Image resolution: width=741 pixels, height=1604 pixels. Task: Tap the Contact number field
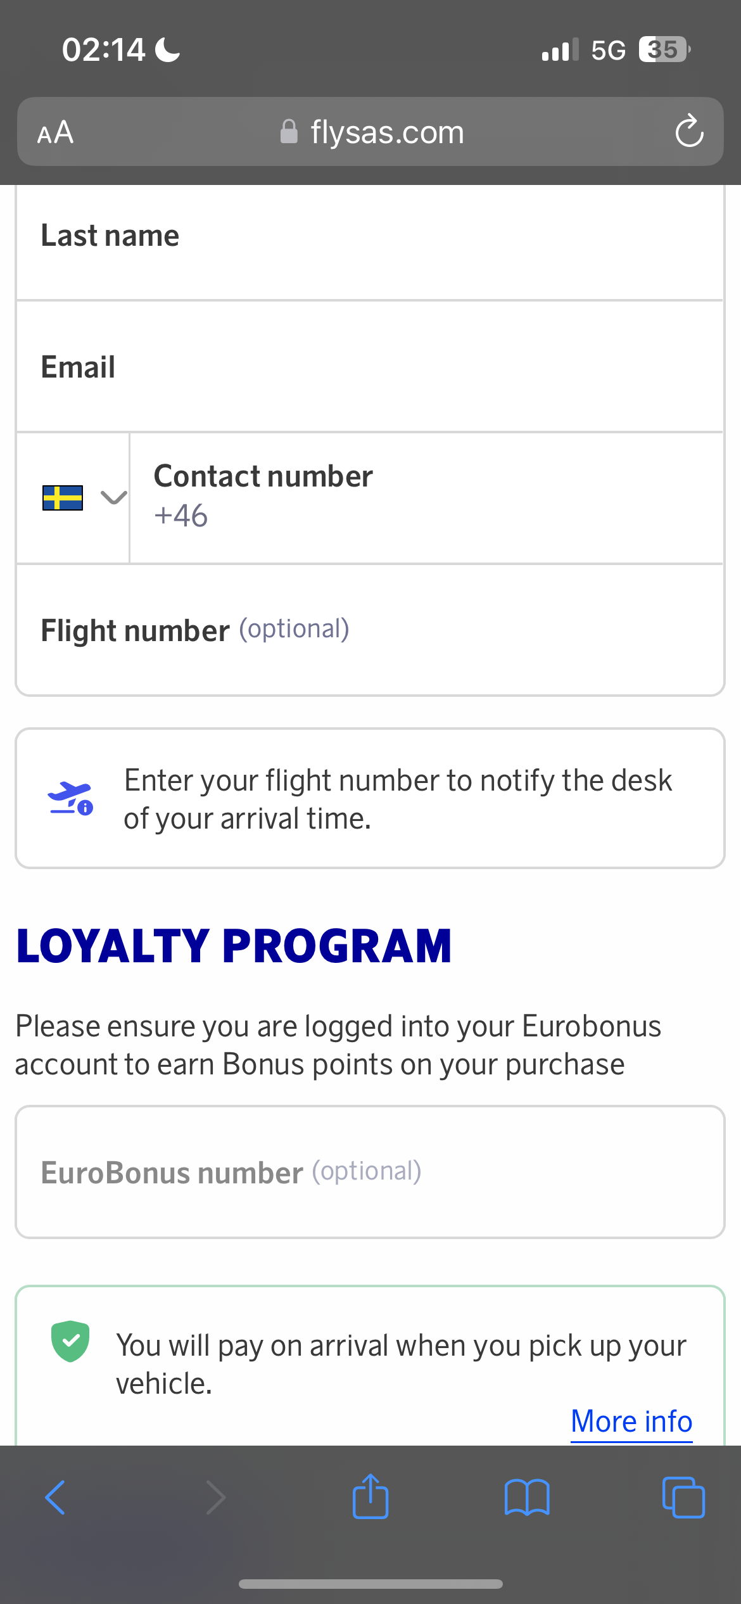pyautogui.click(x=426, y=498)
